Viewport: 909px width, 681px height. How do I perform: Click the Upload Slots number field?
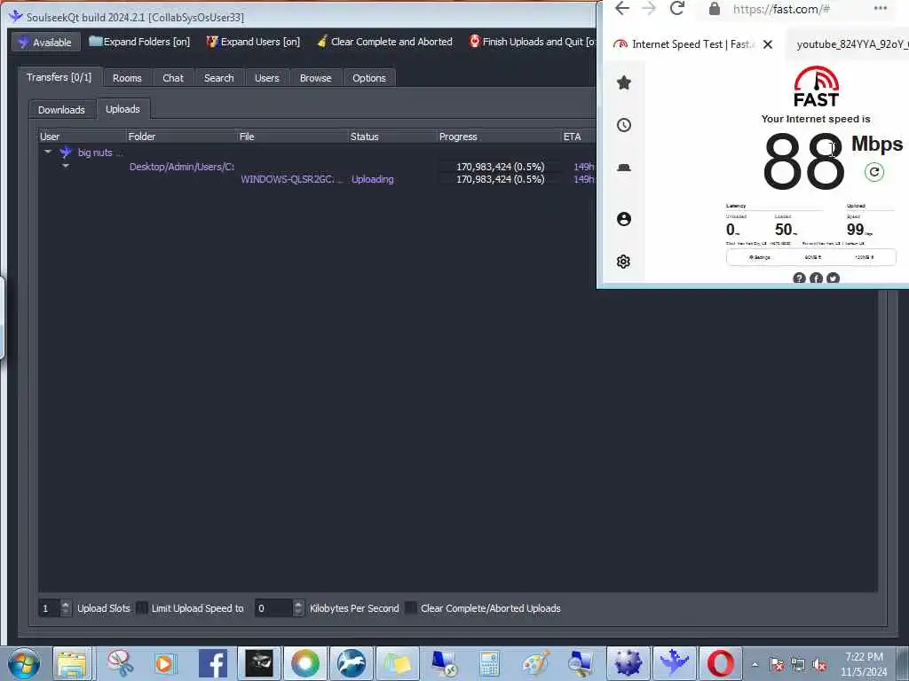(x=50, y=608)
